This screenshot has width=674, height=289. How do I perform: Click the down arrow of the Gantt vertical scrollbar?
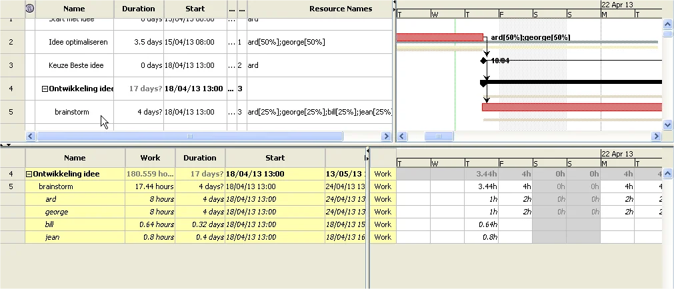667,125
